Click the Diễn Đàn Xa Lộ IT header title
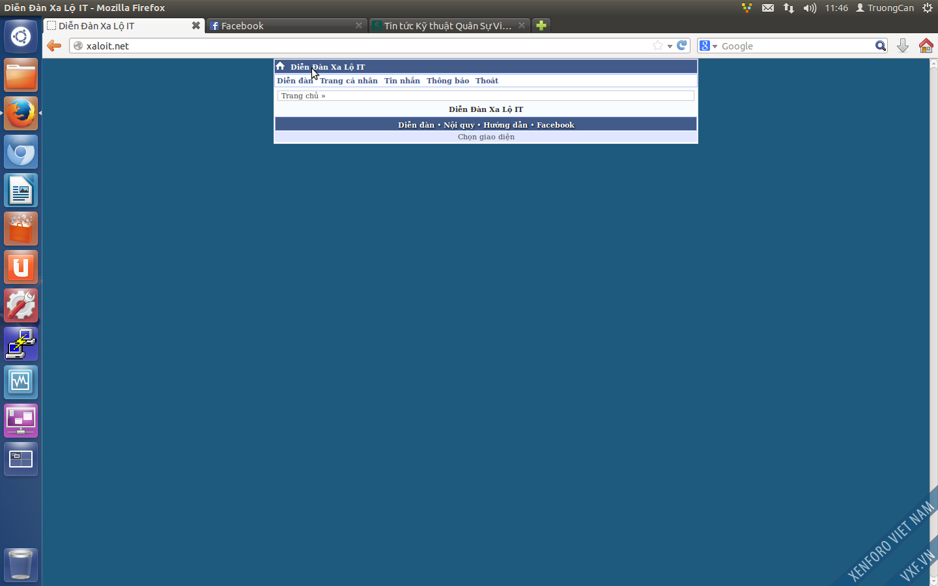The image size is (938, 586). tap(328, 66)
